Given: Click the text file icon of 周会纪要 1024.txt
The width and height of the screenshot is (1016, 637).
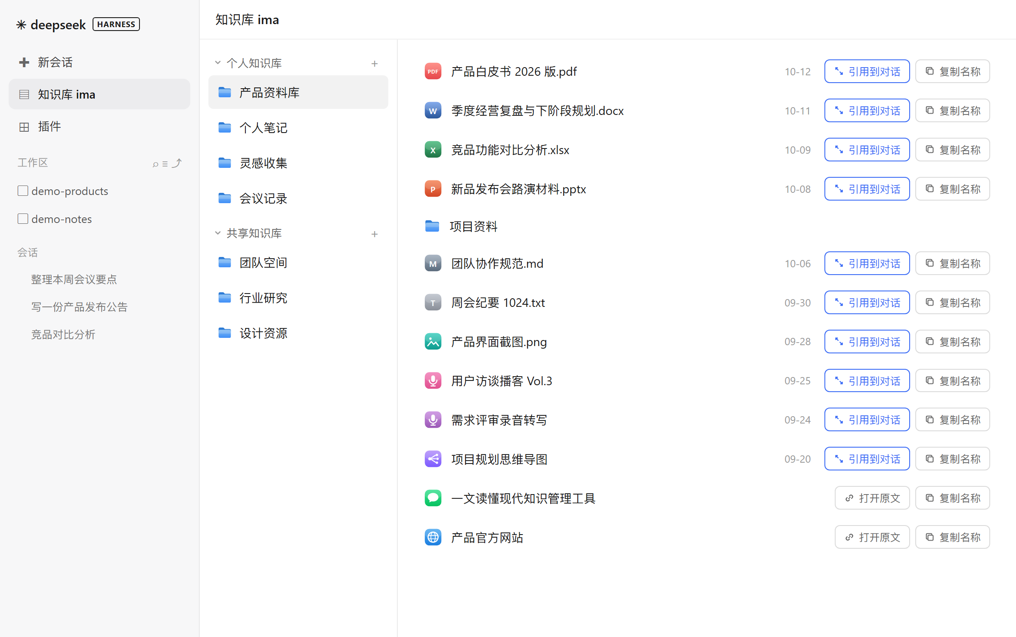Looking at the screenshot, I should tap(433, 303).
